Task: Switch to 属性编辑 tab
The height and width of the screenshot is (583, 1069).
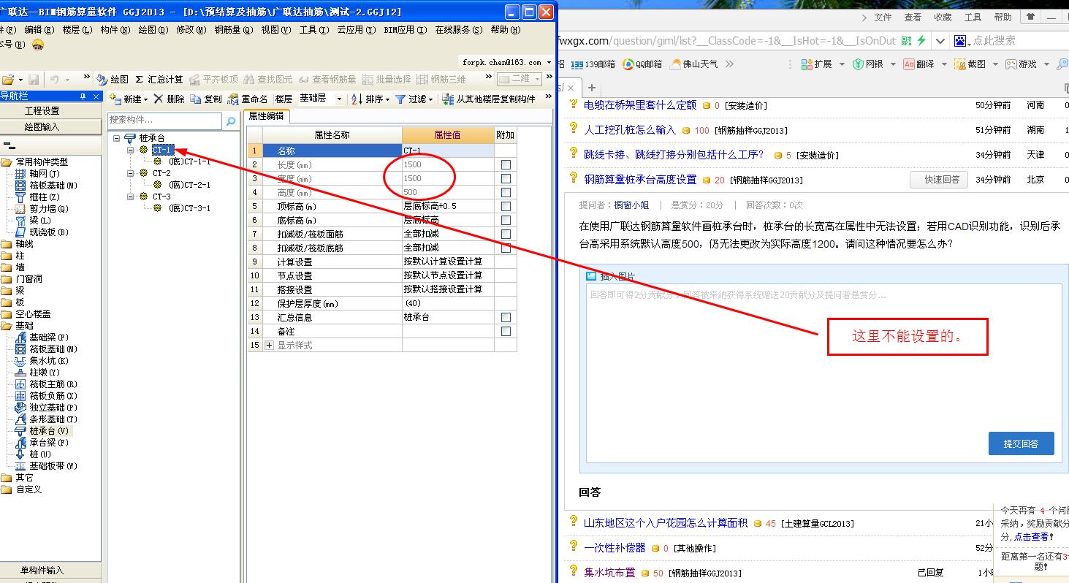Action: coord(267,115)
